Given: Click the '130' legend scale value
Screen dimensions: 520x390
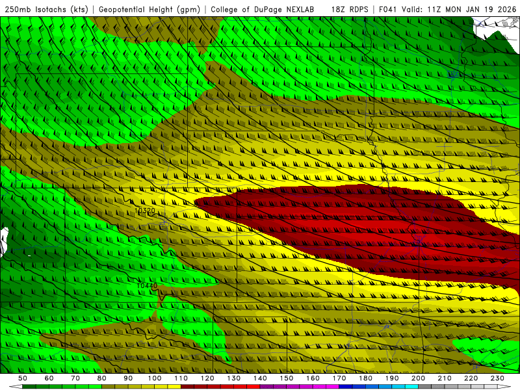Looking at the screenshot, I should click(x=233, y=378).
